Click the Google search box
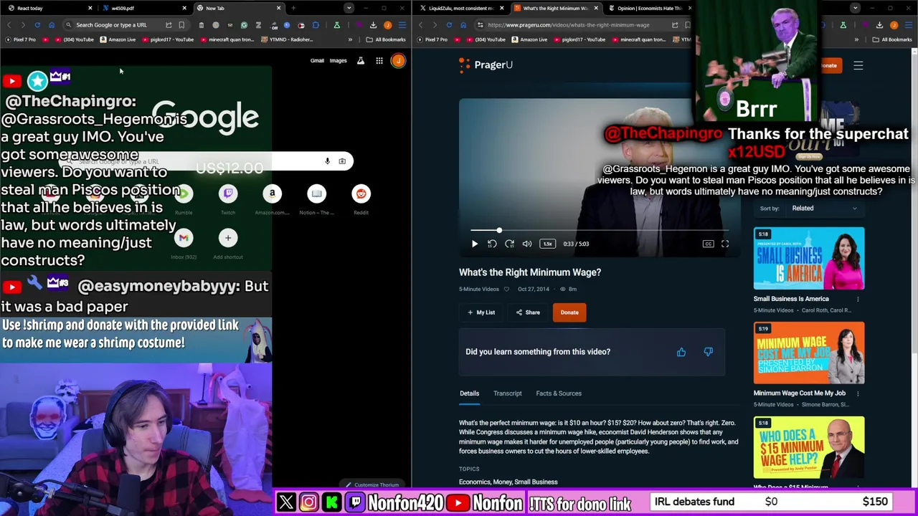The height and width of the screenshot is (516, 918). pyautogui.click(x=204, y=161)
